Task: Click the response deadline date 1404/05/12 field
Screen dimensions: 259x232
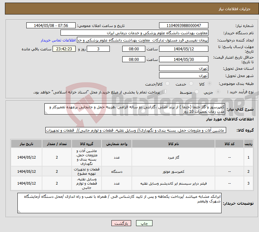Action: tap(184, 49)
